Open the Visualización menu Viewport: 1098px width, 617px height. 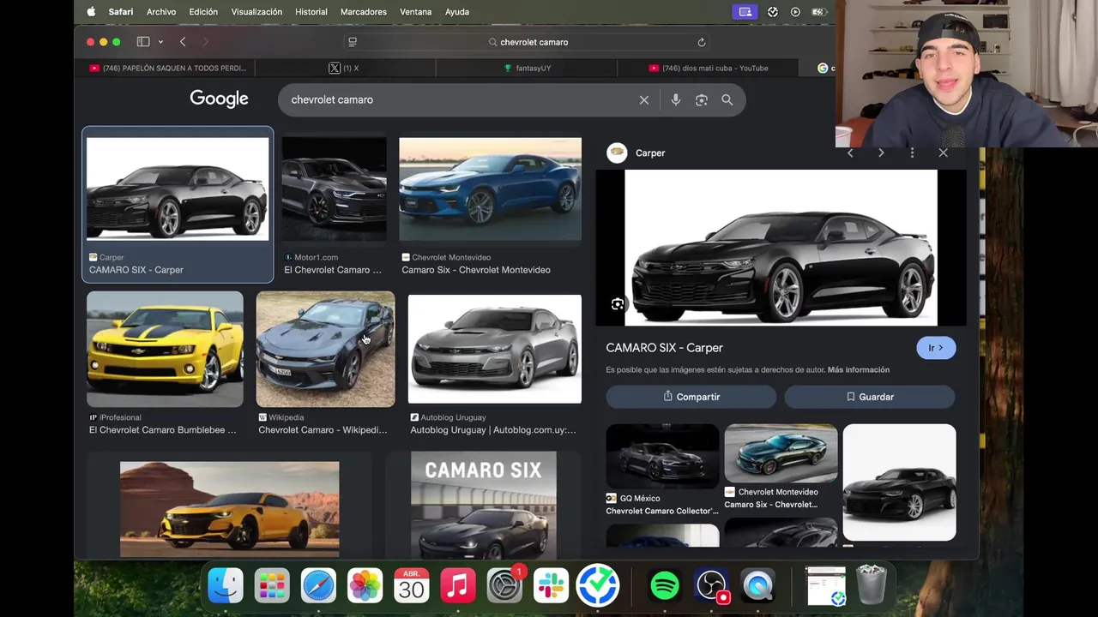256,12
